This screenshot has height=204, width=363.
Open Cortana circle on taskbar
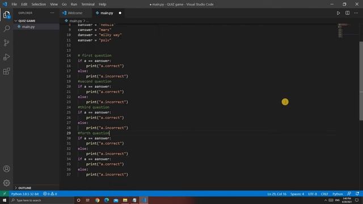tap(78, 200)
